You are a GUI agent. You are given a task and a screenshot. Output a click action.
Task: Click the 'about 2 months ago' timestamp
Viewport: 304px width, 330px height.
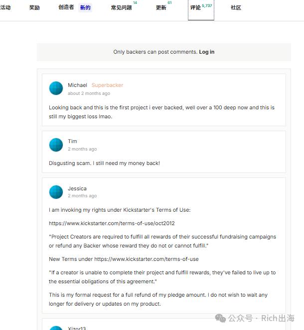click(89, 93)
